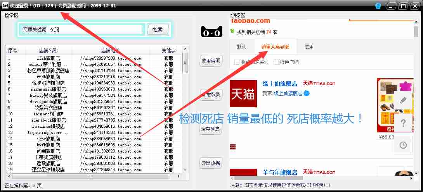Image resolution: width=423 pixels, height=192 pixels.
Task: Click link cell //shop227899844.taobao.com
Action: (110, 170)
